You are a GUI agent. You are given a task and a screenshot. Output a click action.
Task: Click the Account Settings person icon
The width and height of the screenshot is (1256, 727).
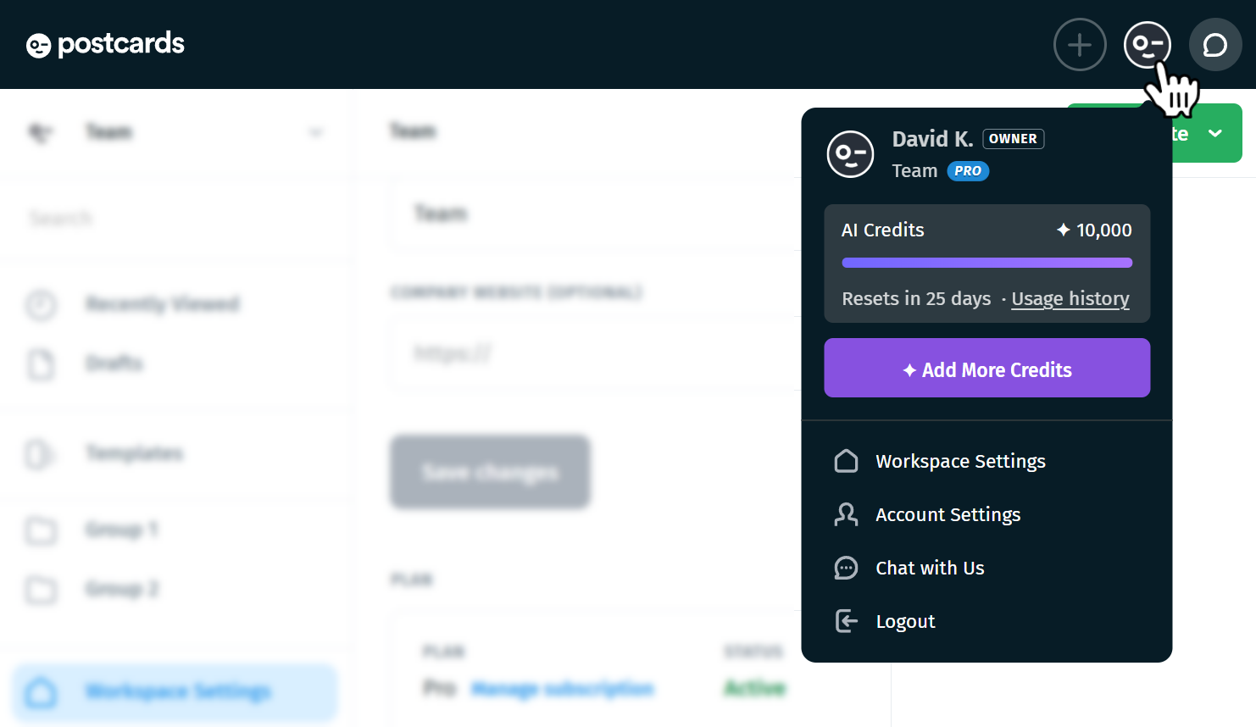pyautogui.click(x=846, y=514)
